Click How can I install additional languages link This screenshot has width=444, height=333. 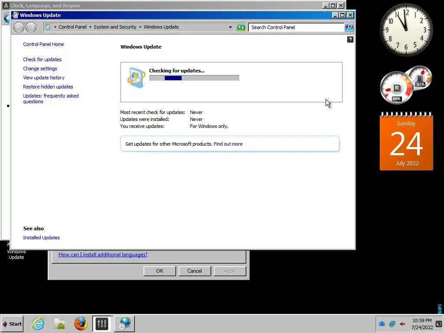click(103, 254)
